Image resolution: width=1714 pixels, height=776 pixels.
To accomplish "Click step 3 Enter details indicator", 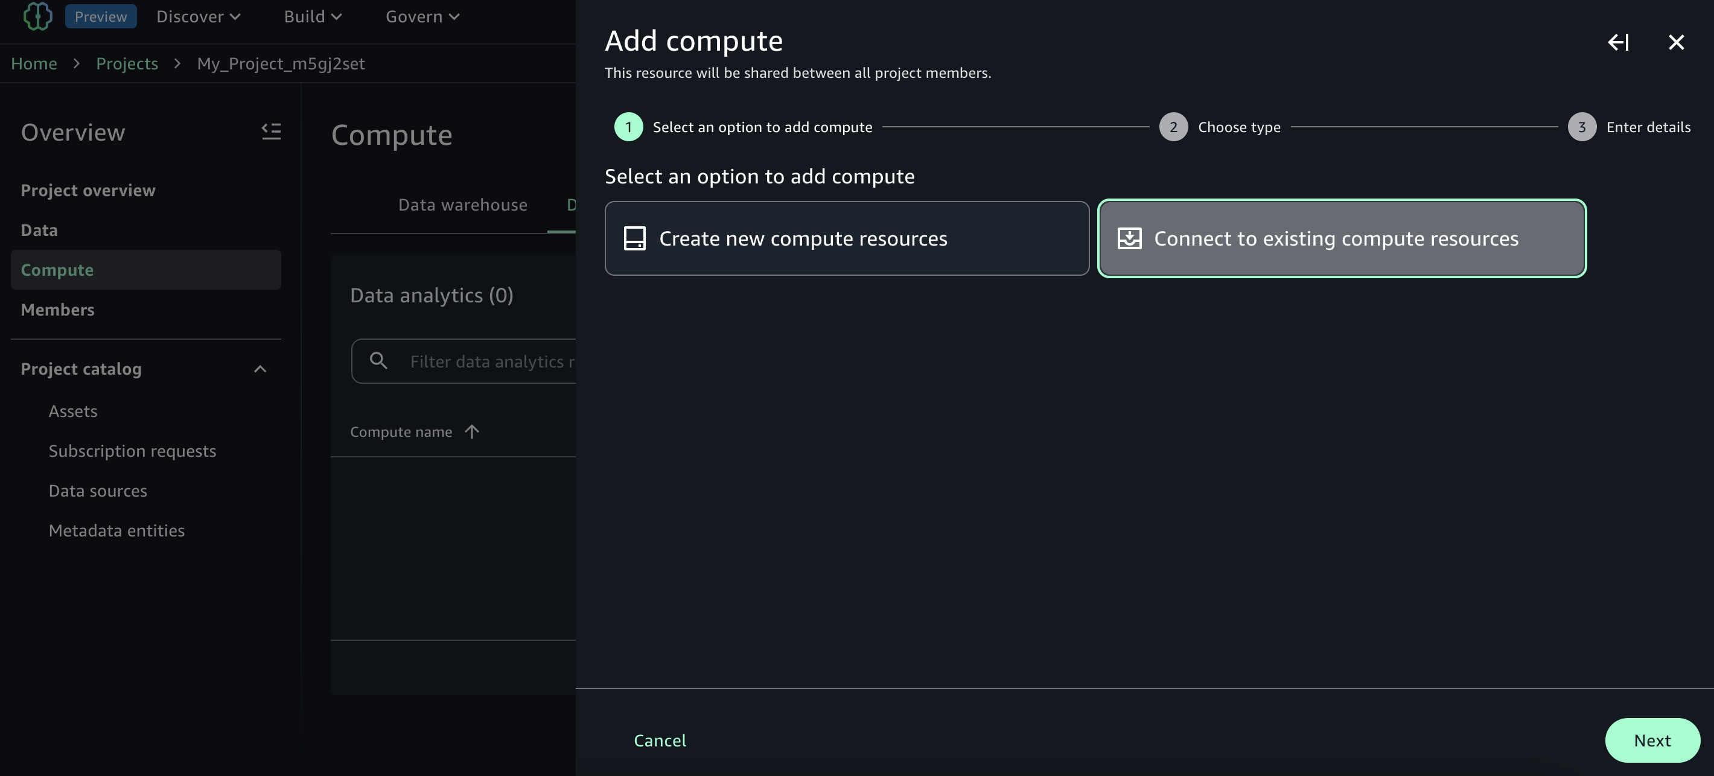I will [1582, 127].
